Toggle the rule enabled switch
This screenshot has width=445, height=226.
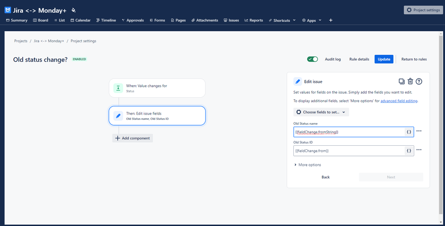[313, 59]
